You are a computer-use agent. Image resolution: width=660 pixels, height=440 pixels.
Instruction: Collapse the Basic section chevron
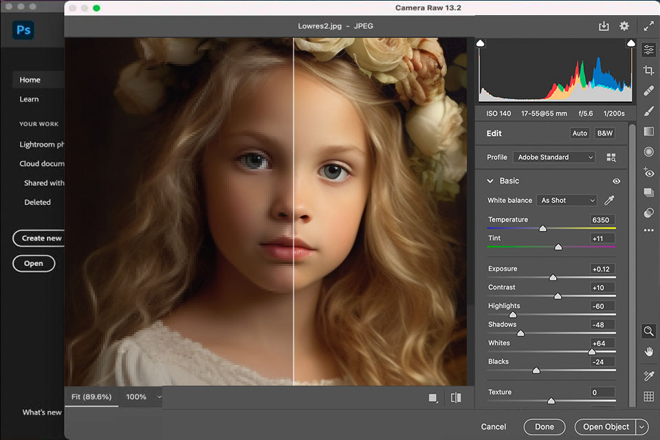coord(490,181)
